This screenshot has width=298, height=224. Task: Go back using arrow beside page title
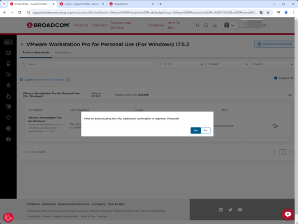[x=22, y=44]
